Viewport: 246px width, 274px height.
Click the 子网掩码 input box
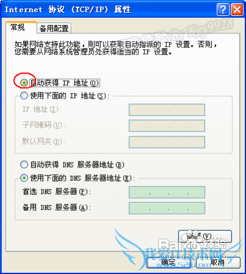[x=167, y=125]
